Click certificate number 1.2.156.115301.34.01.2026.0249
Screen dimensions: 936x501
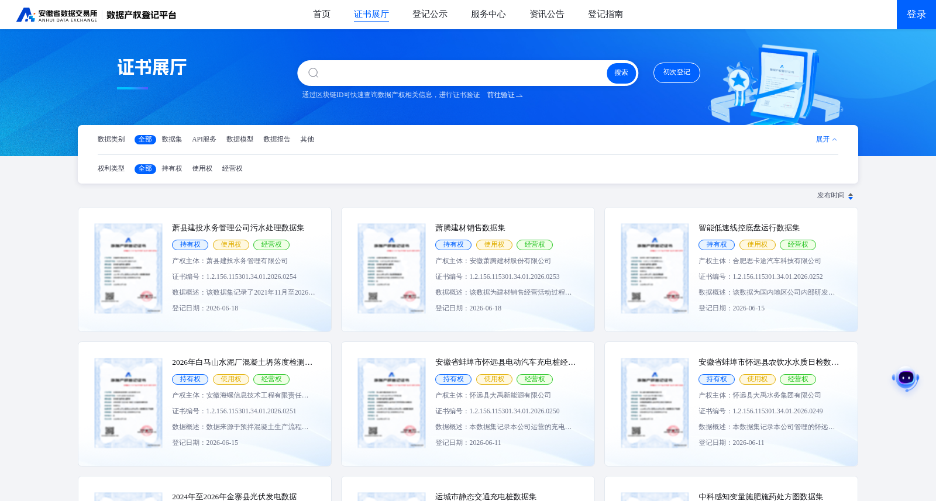(x=778, y=411)
